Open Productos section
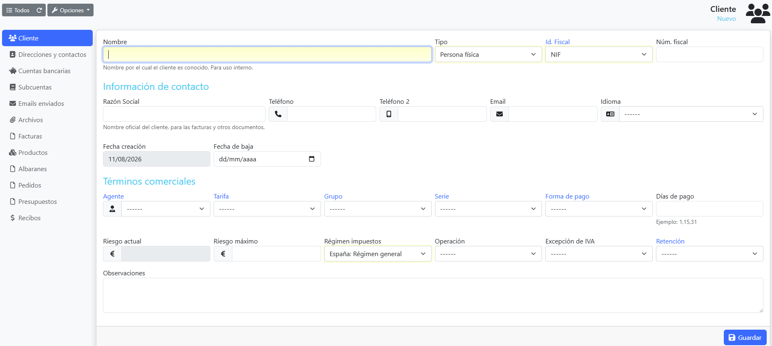 point(47,152)
